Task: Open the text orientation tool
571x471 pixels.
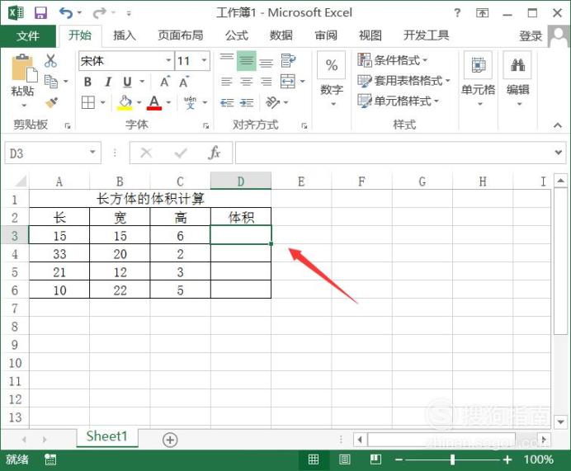Action: tap(273, 102)
